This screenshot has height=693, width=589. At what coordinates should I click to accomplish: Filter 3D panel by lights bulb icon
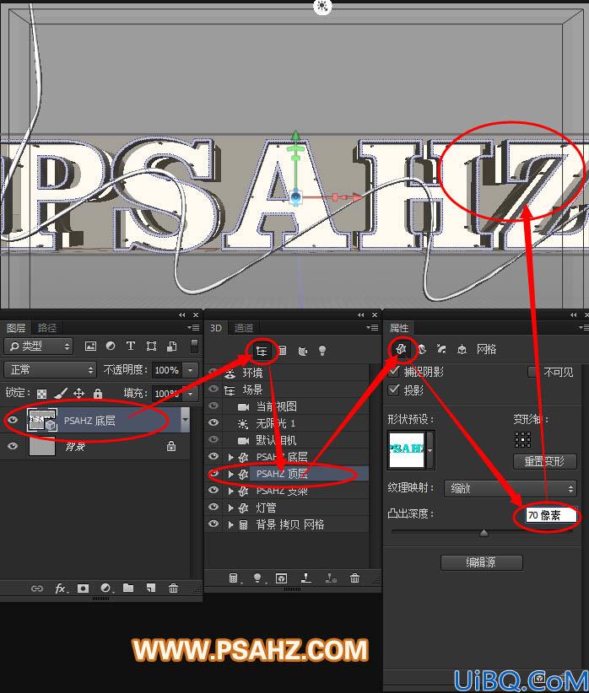[322, 351]
